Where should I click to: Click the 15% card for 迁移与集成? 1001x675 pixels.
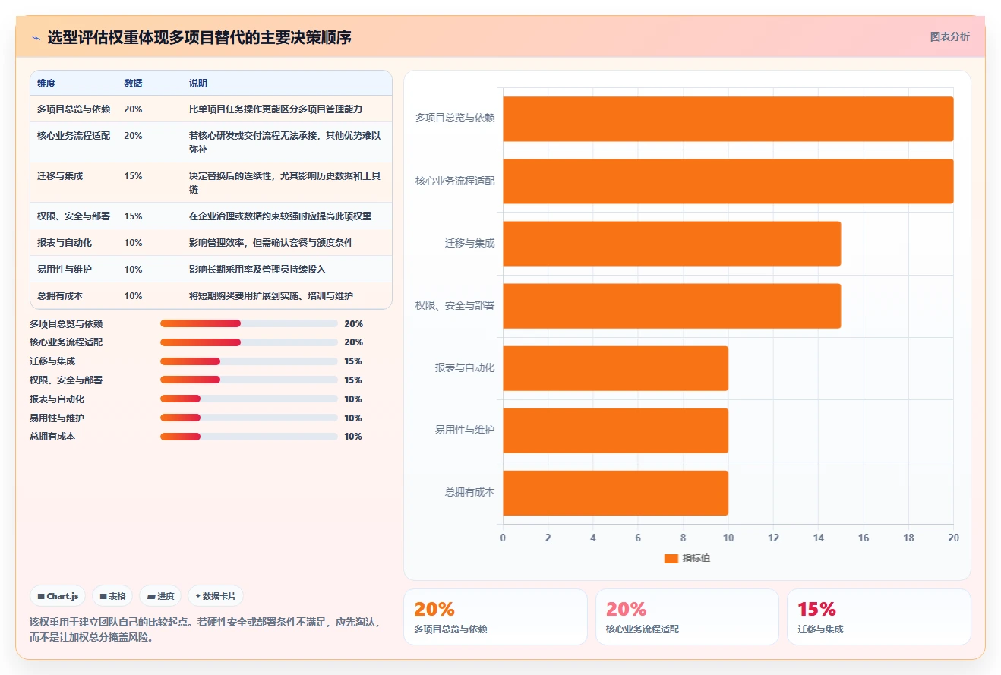[x=879, y=617]
